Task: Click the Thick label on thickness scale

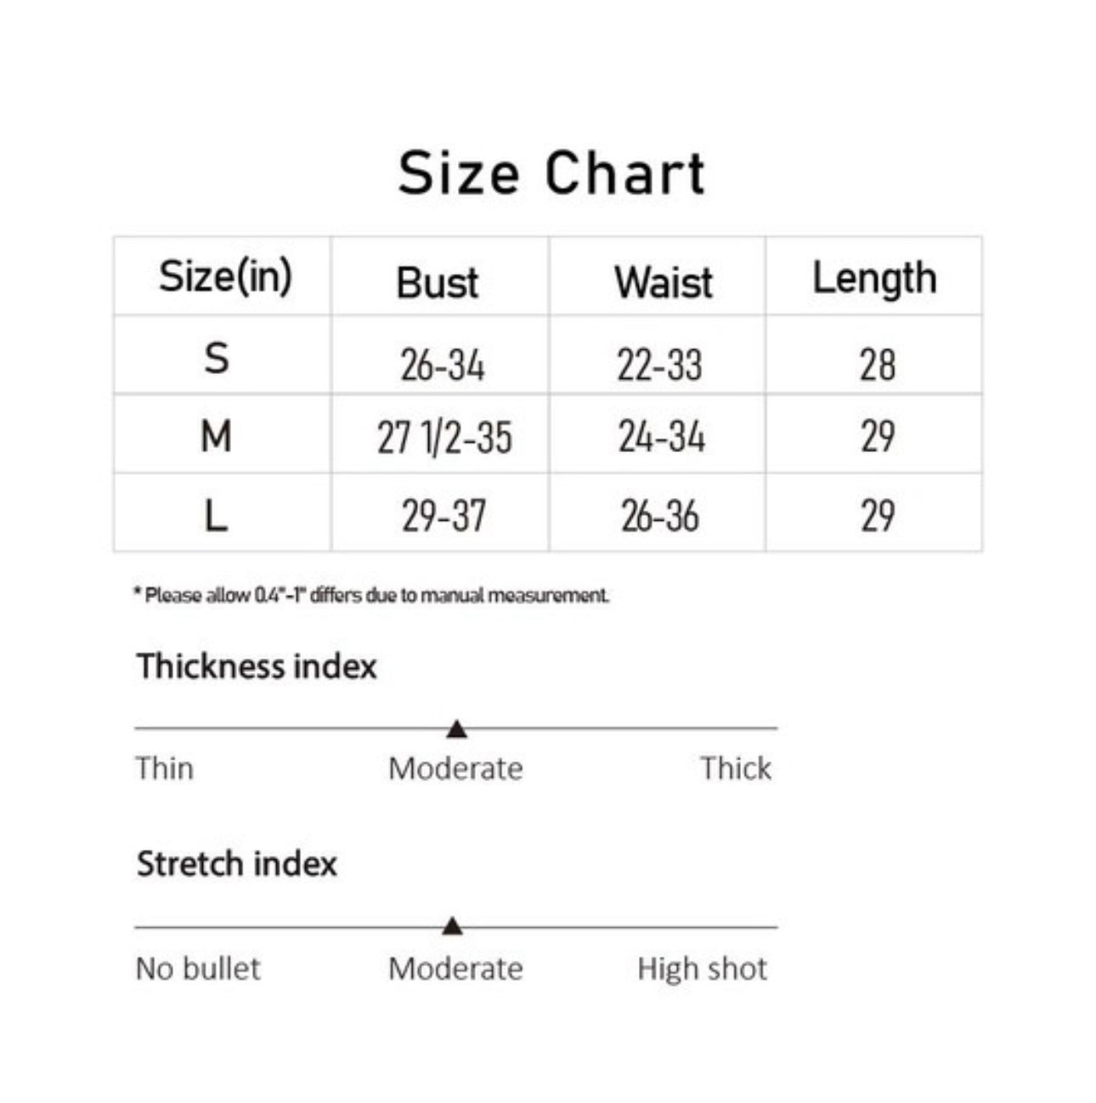Action: [x=736, y=768]
